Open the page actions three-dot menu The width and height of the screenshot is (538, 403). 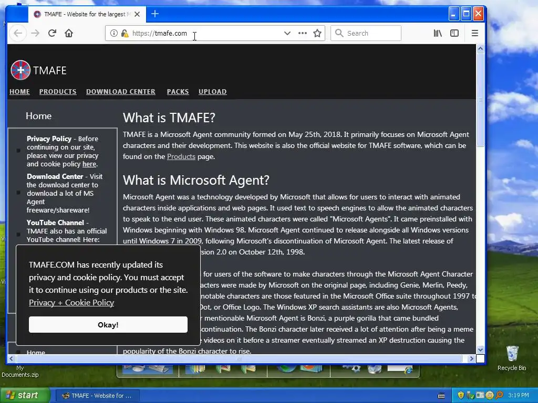coord(302,33)
